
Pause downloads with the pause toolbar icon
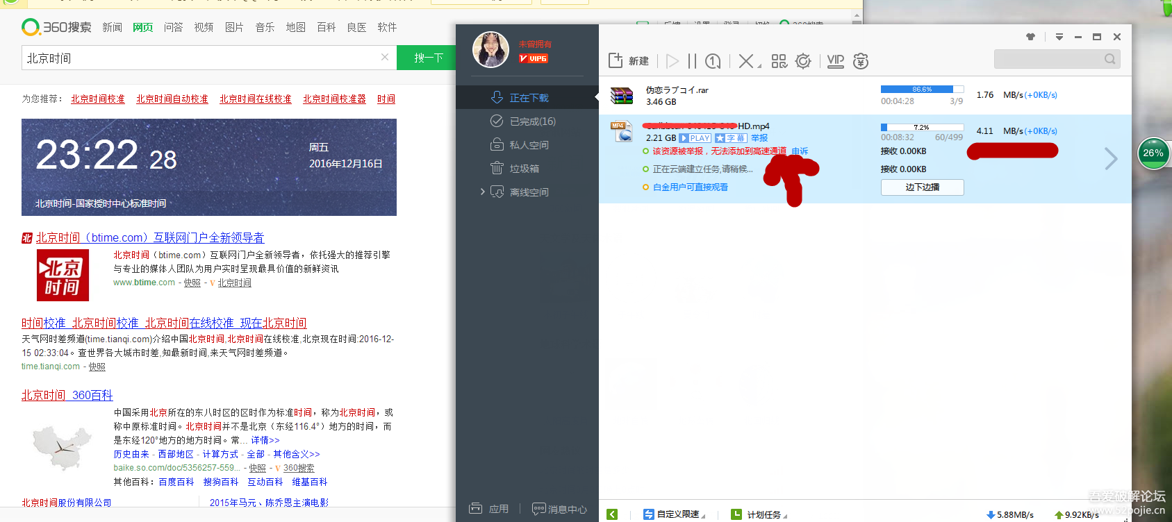click(x=692, y=61)
